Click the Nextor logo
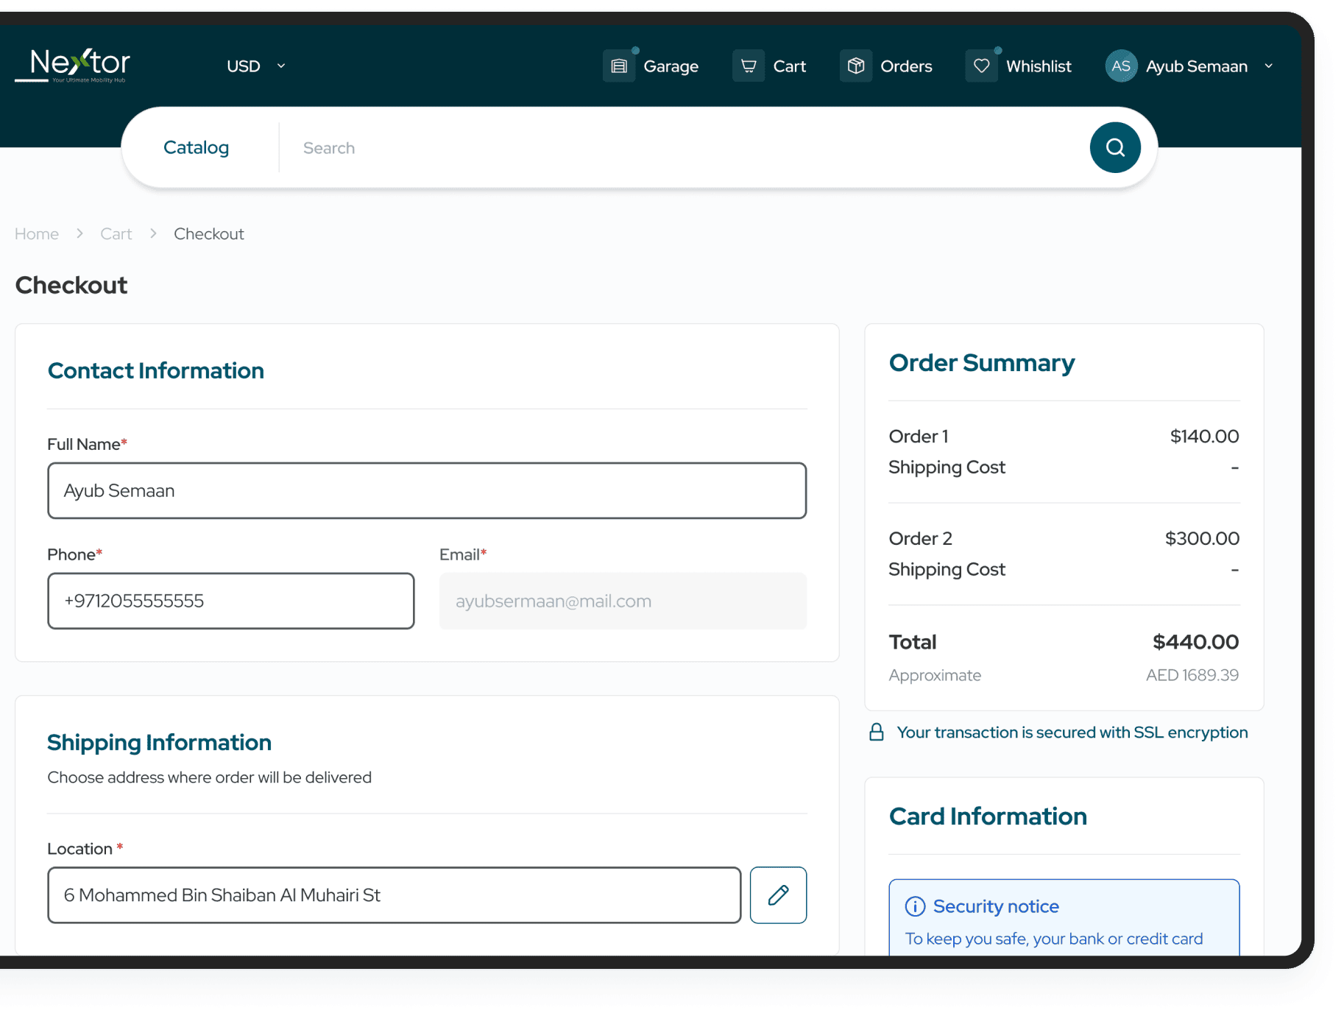The image size is (1344, 1016). [x=73, y=66]
